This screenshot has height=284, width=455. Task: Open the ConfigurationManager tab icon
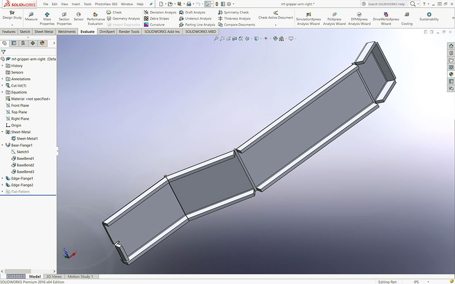point(23,43)
